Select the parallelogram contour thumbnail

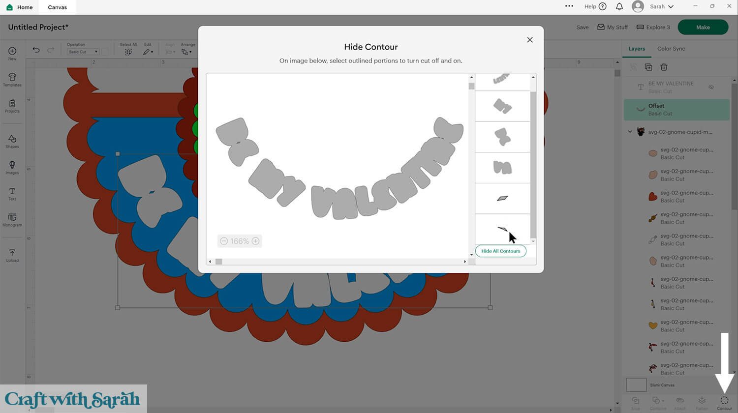(x=502, y=199)
